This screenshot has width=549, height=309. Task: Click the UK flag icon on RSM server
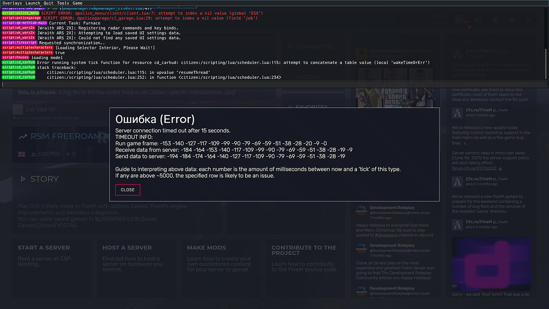(21, 153)
